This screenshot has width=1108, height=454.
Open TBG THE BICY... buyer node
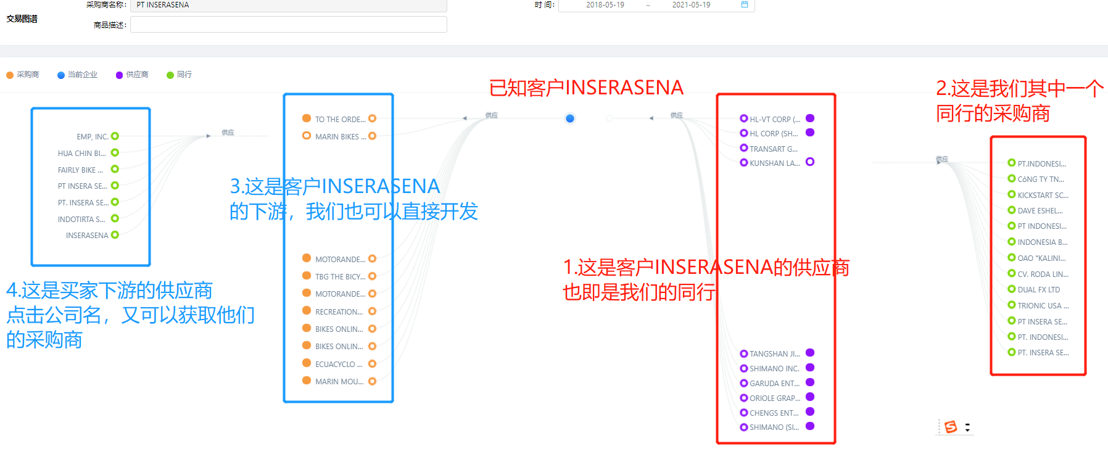click(307, 276)
